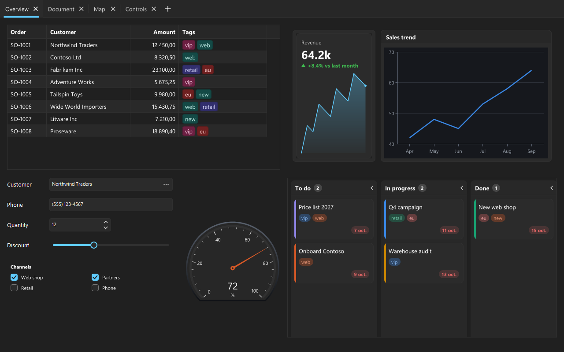This screenshot has height=352, width=564.
Task: Sort by the Order column header
Action: click(x=27, y=32)
